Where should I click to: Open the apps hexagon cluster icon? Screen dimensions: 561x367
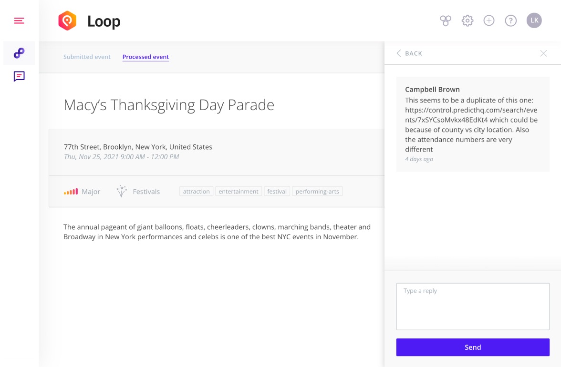coord(446,20)
